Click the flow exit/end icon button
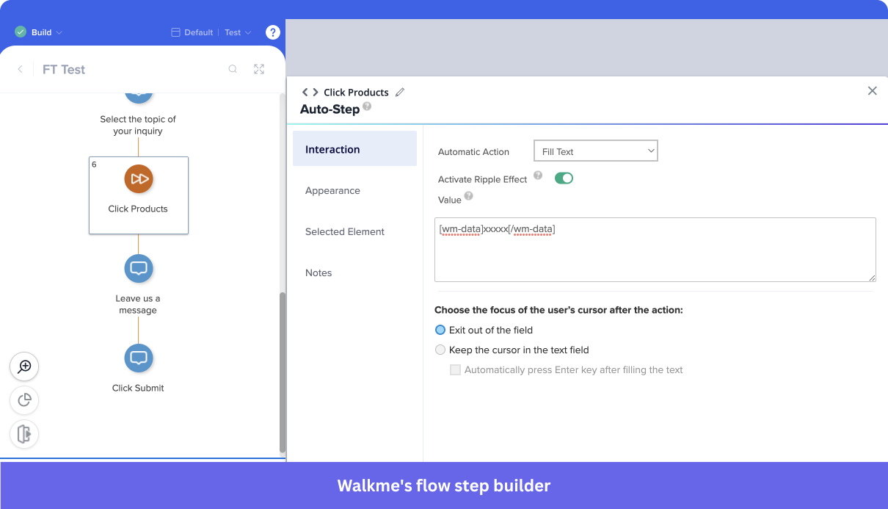Viewport: 888px width, 509px height. [x=24, y=434]
